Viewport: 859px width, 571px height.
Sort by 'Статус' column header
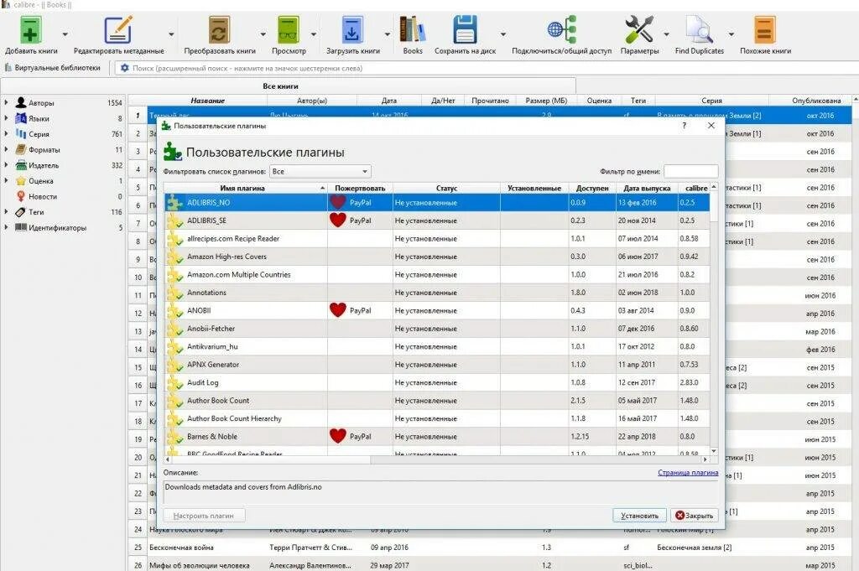446,188
